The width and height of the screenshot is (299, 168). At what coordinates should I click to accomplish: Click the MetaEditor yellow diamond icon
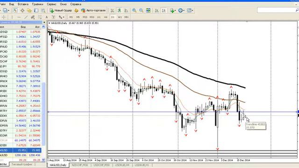(x=76, y=10)
